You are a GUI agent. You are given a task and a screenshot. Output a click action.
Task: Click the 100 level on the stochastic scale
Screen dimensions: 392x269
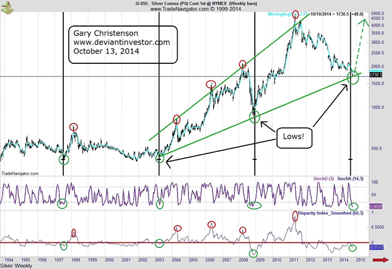pos(375,182)
